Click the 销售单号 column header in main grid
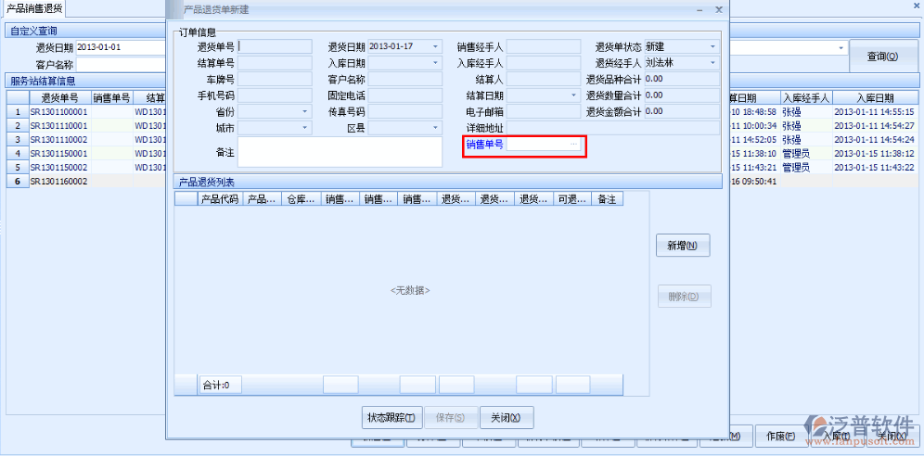Screen dimensions: 924x456 [112, 98]
